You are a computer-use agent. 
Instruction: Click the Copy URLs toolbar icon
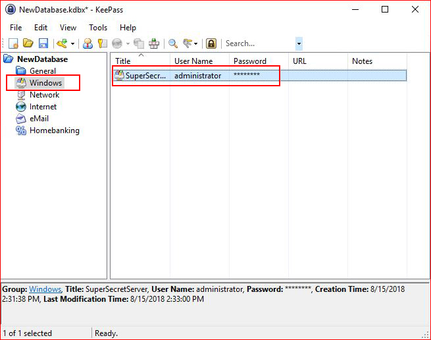pyautogui.click(x=139, y=43)
